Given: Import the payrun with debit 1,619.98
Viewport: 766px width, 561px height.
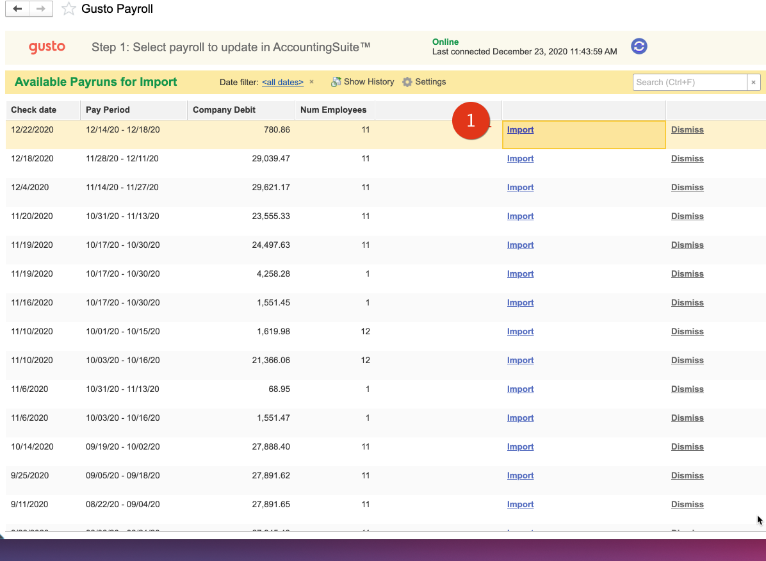Looking at the screenshot, I should [x=520, y=332].
